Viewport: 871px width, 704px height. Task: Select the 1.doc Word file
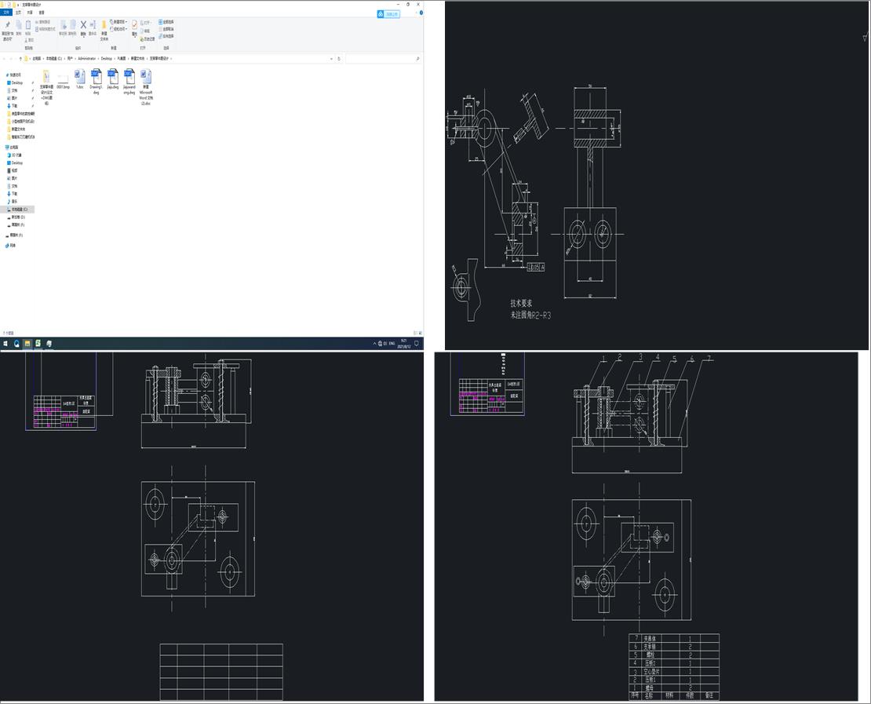pos(80,79)
